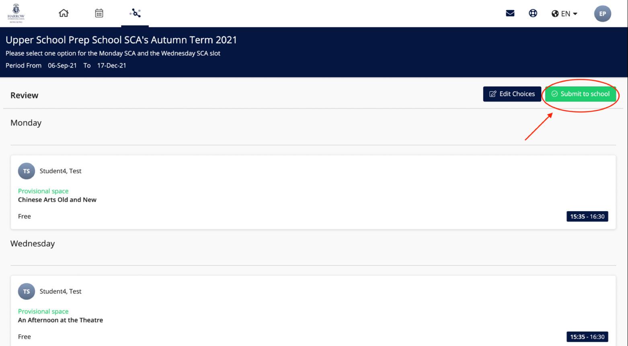
Task: Open the EP user profile avatar
Action: click(x=602, y=14)
